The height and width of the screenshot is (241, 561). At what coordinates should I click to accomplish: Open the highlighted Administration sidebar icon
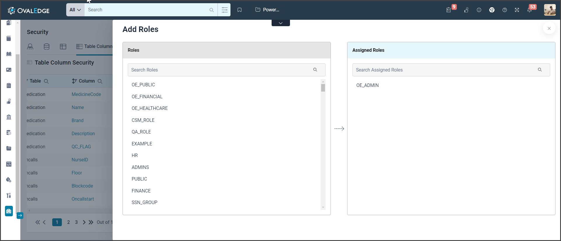pos(9,211)
